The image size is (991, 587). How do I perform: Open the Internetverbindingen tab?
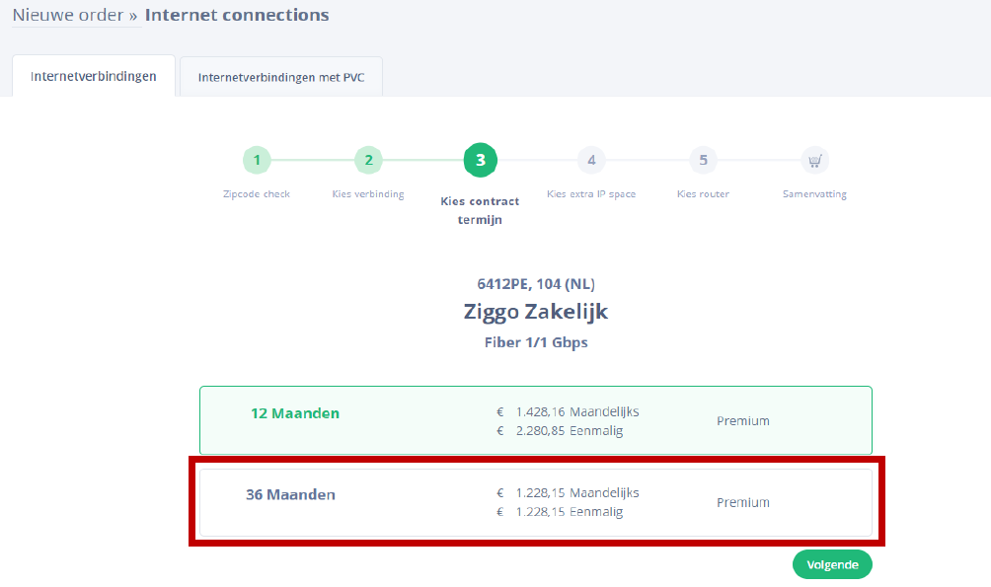pos(94,76)
